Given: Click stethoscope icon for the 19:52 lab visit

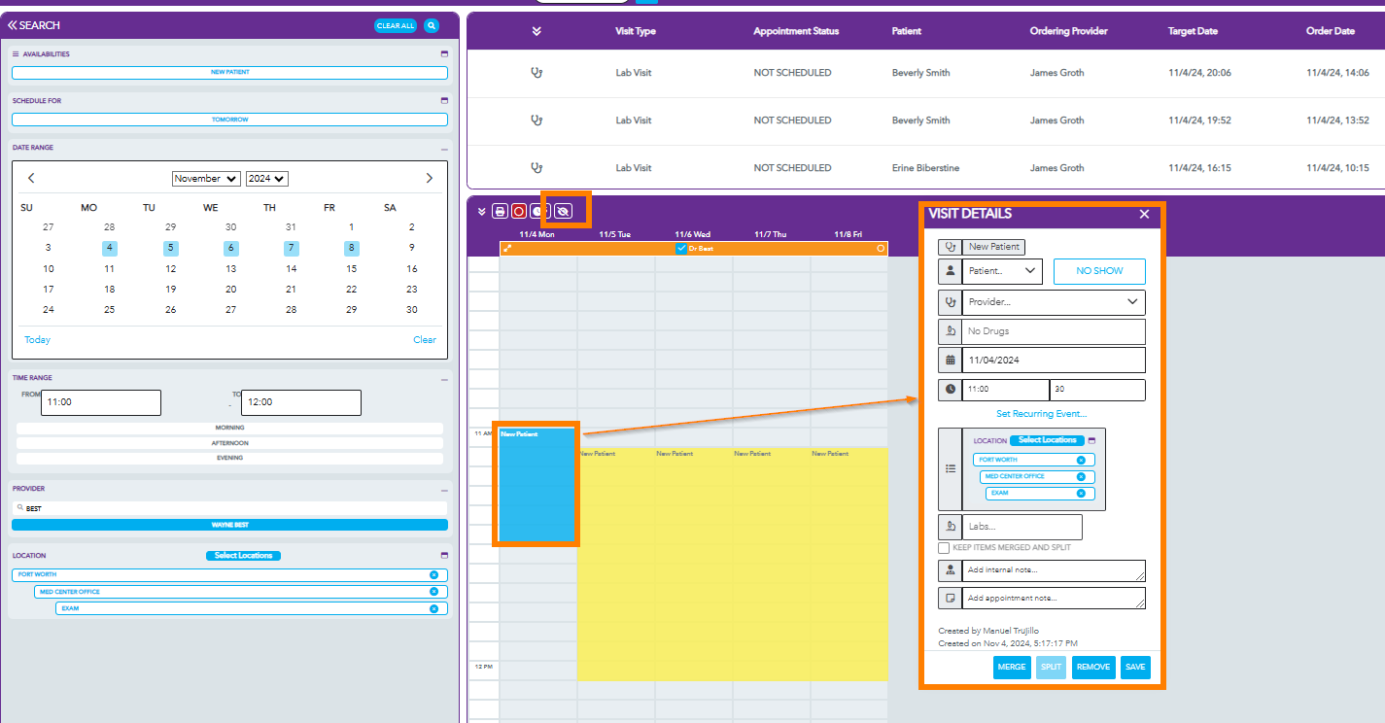Looking at the screenshot, I should [536, 120].
